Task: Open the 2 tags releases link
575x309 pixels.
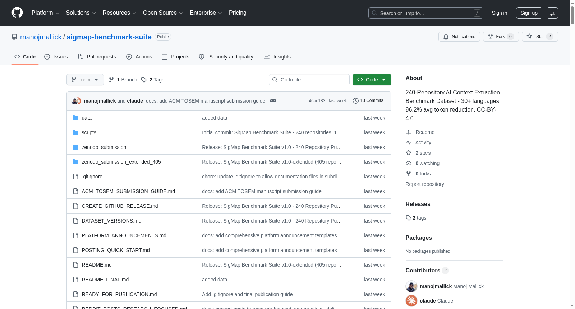Action: point(416,218)
